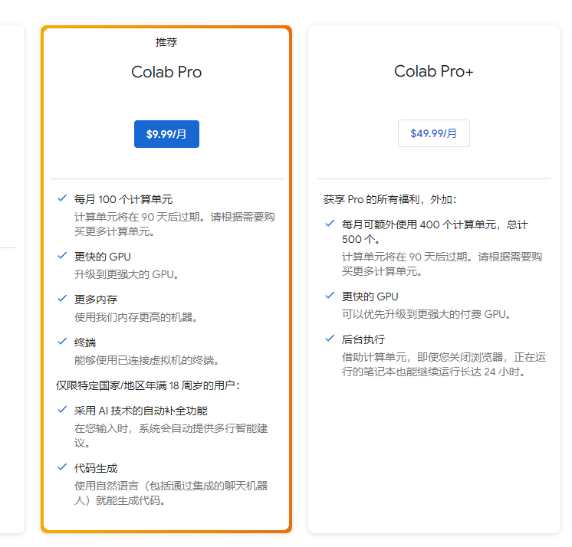Click 使用自然语言 code generation description
Screen dimensions: 572x547
(x=171, y=493)
